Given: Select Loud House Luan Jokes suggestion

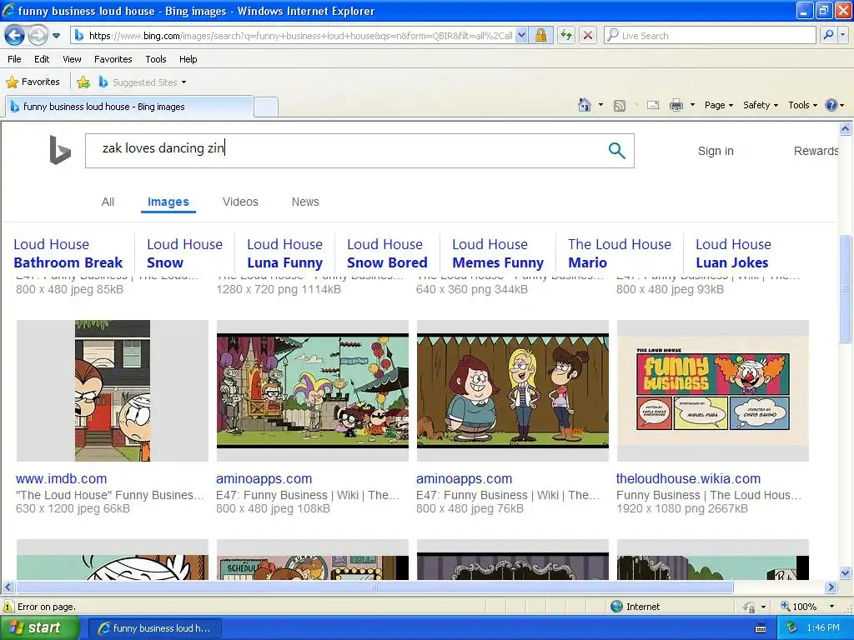Looking at the screenshot, I should click(x=733, y=253).
